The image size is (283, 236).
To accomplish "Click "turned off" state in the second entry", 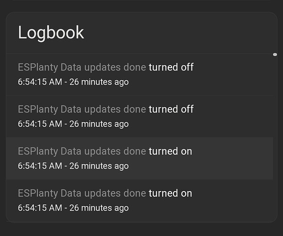I will click(x=171, y=109).
